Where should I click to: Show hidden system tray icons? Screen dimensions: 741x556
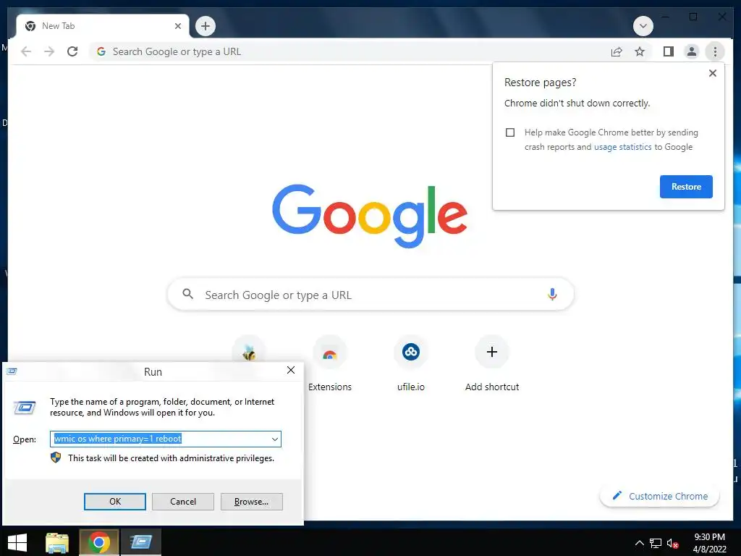click(x=639, y=543)
